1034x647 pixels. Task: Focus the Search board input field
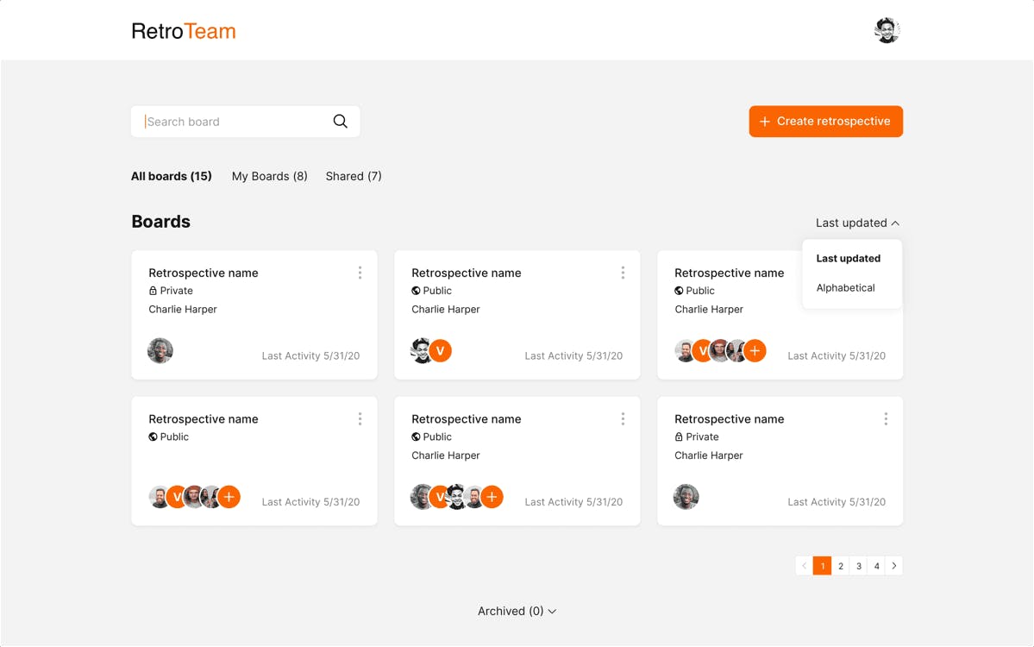coord(245,122)
